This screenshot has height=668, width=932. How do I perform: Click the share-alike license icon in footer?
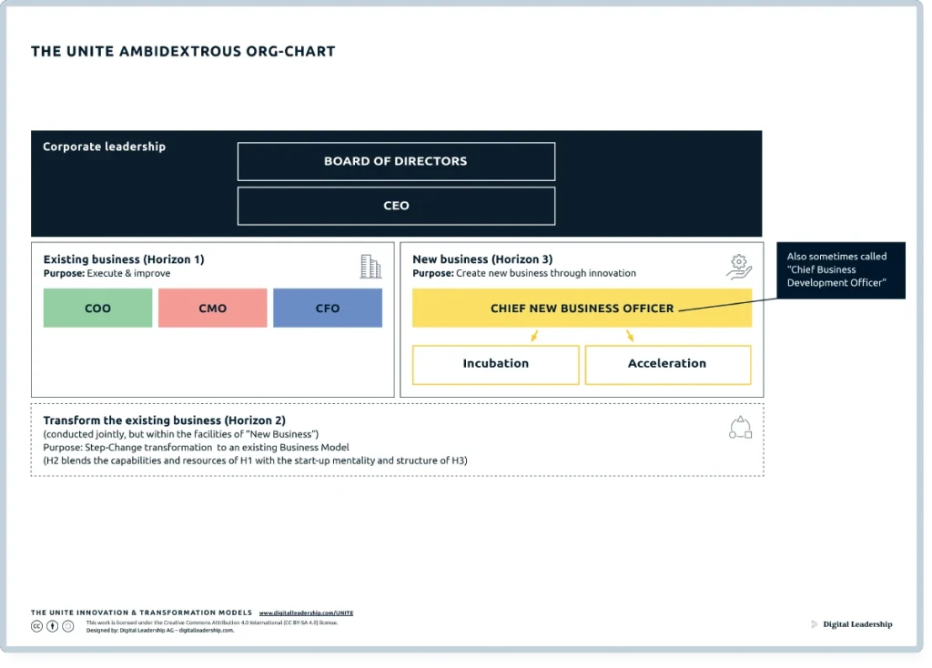click(x=68, y=626)
